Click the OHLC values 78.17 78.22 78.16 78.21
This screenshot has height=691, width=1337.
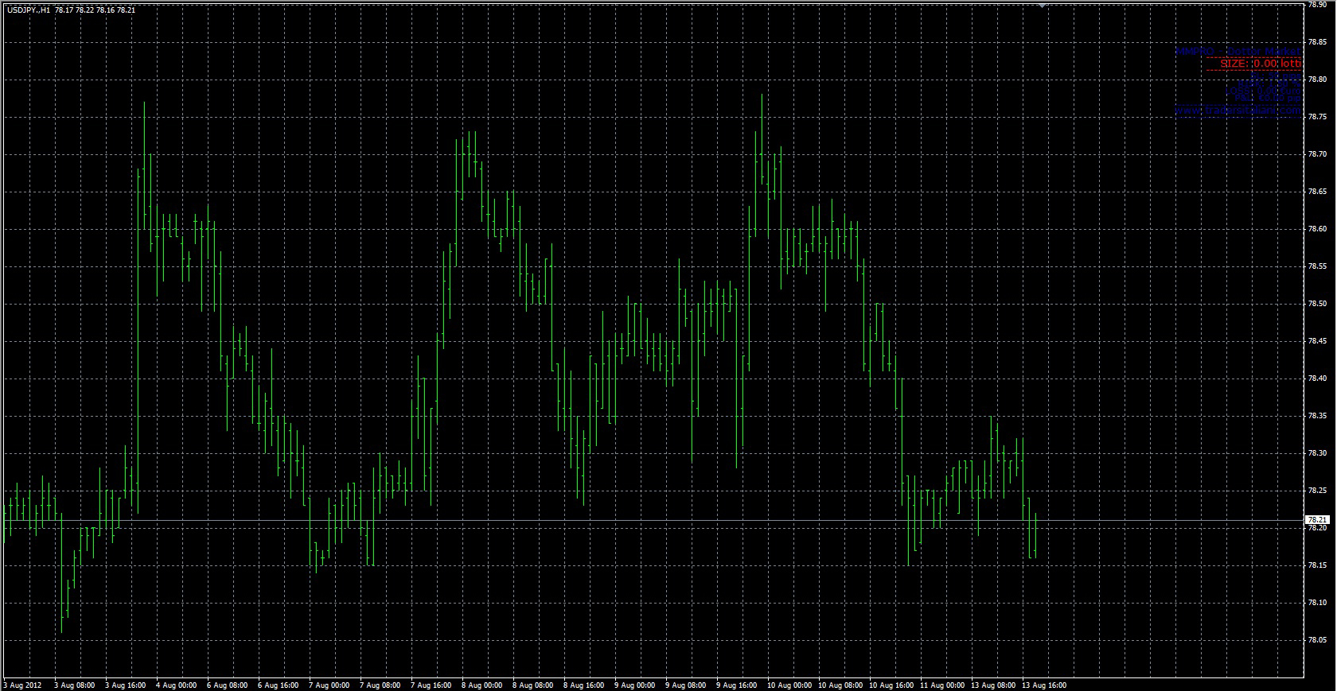[95, 10]
